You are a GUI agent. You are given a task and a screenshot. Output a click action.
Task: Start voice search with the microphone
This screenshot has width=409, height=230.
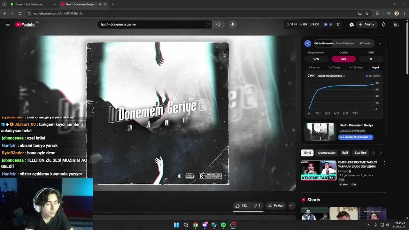(x=233, y=25)
